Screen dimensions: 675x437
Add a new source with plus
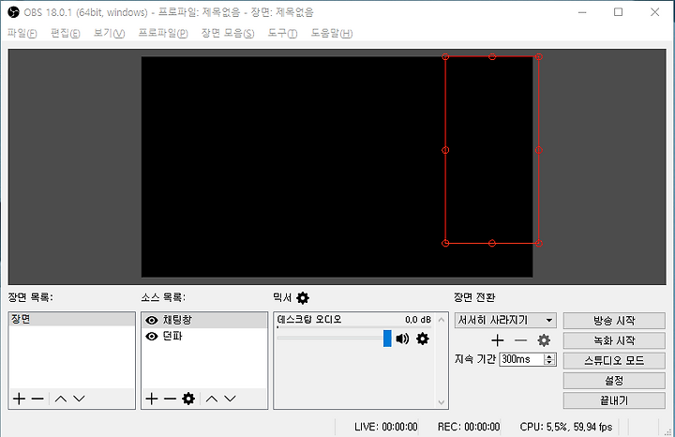pos(151,399)
